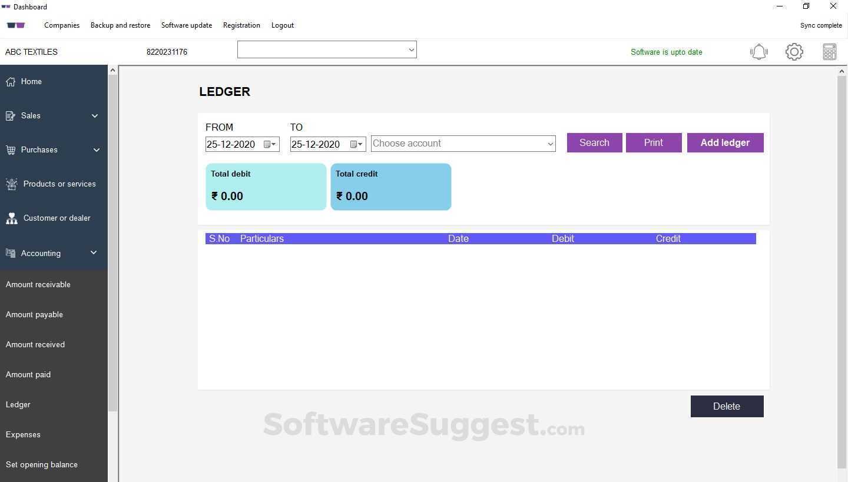Click the right scrollbar up arrow

click(842, 71)
